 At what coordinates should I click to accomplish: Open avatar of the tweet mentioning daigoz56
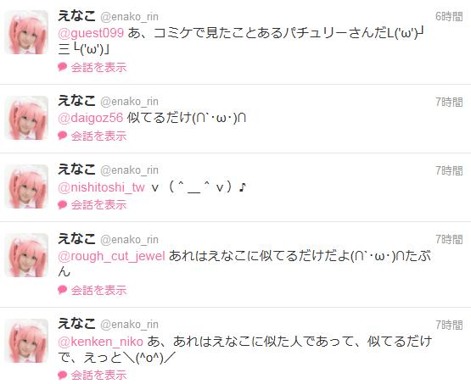(x=26, y=118)
